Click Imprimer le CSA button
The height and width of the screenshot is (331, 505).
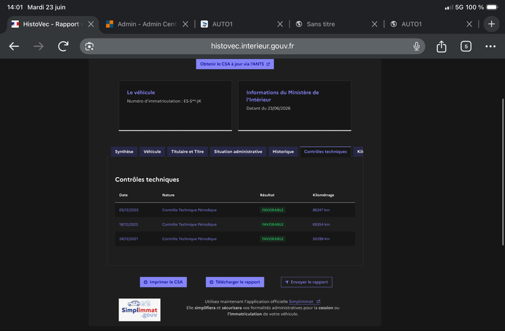163,282
